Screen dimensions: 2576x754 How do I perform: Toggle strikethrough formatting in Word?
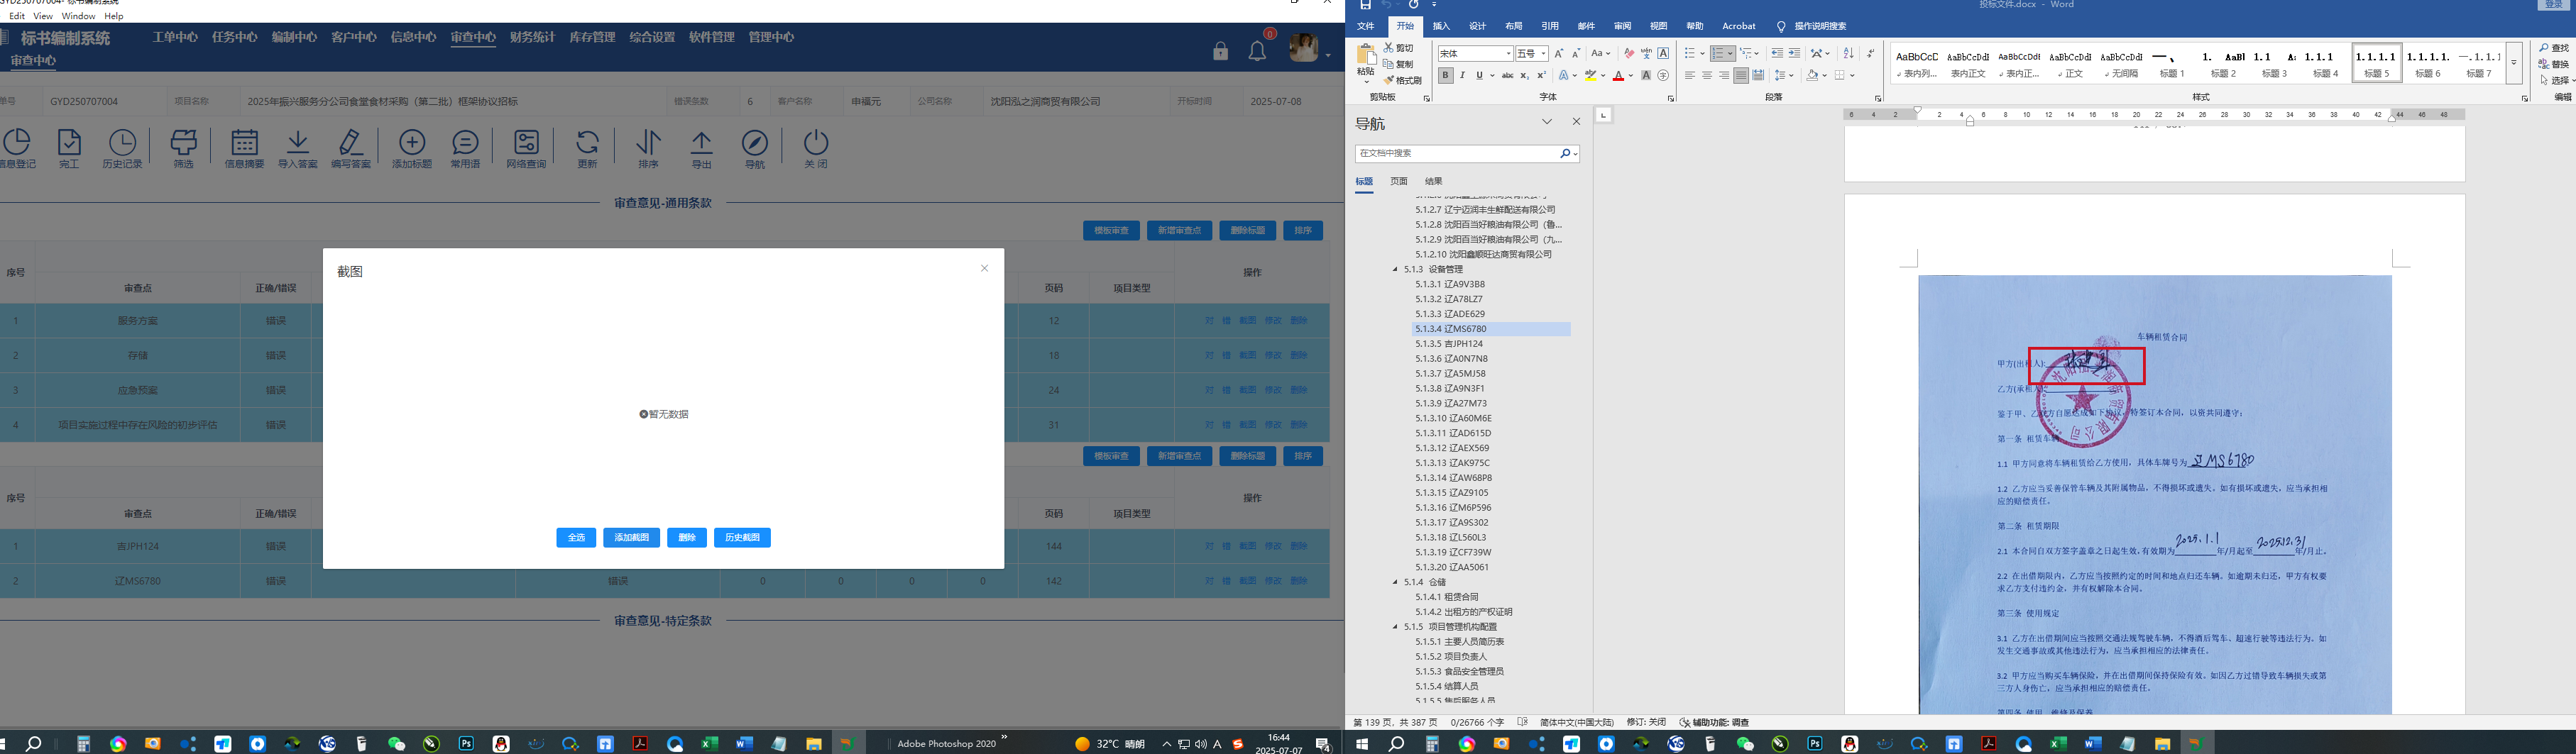1507,75
